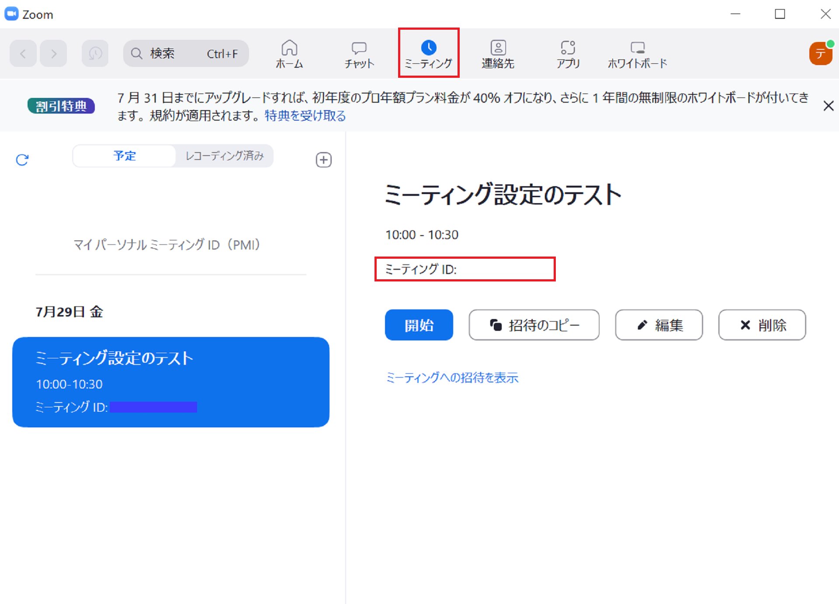The height and width of the screenshot is (604, 839).
Task: Click the 編集 (Edit) button
Action: point(659,325)
